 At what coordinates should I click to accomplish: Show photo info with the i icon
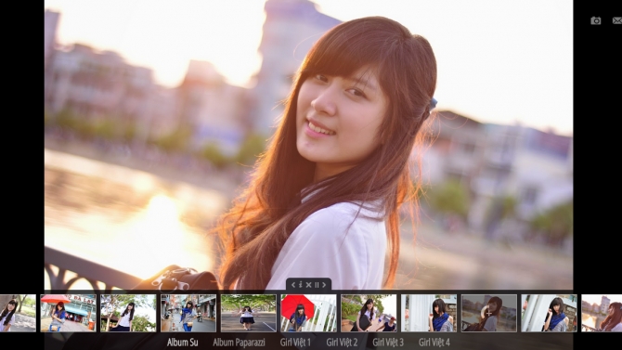[x=301, y=284]
